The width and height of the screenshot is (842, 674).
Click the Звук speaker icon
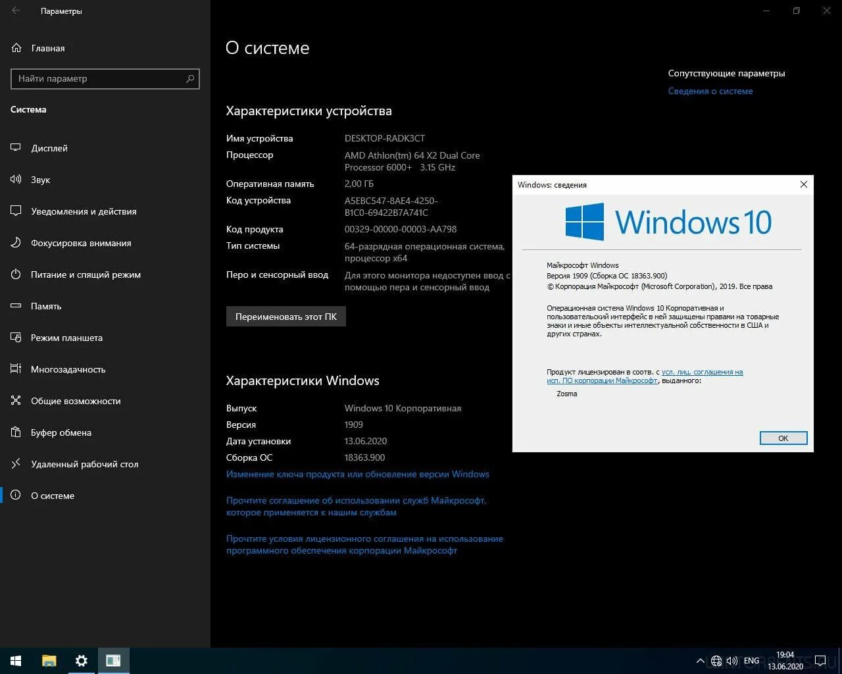(16, 180)
